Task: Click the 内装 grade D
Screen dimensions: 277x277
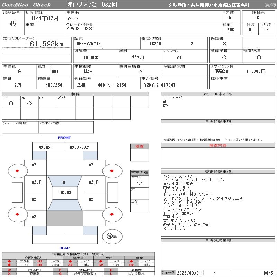Action: coord(266,30)
